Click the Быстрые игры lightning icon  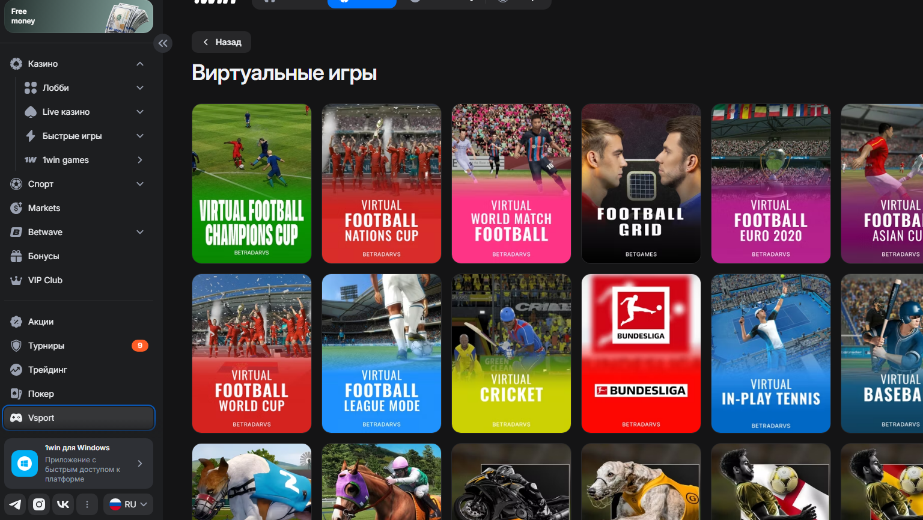(31, 136)
